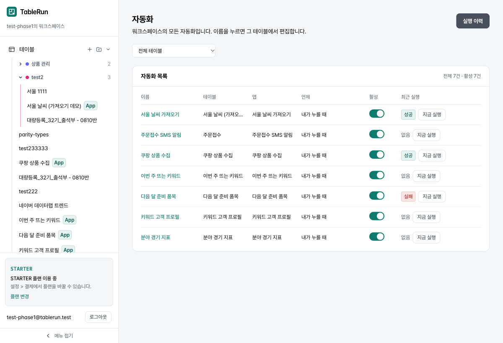This screenshot has width=503, height=343.
Task: Toggle 서울 날씨 가져오기 active switch
Action: click(377, 114)
